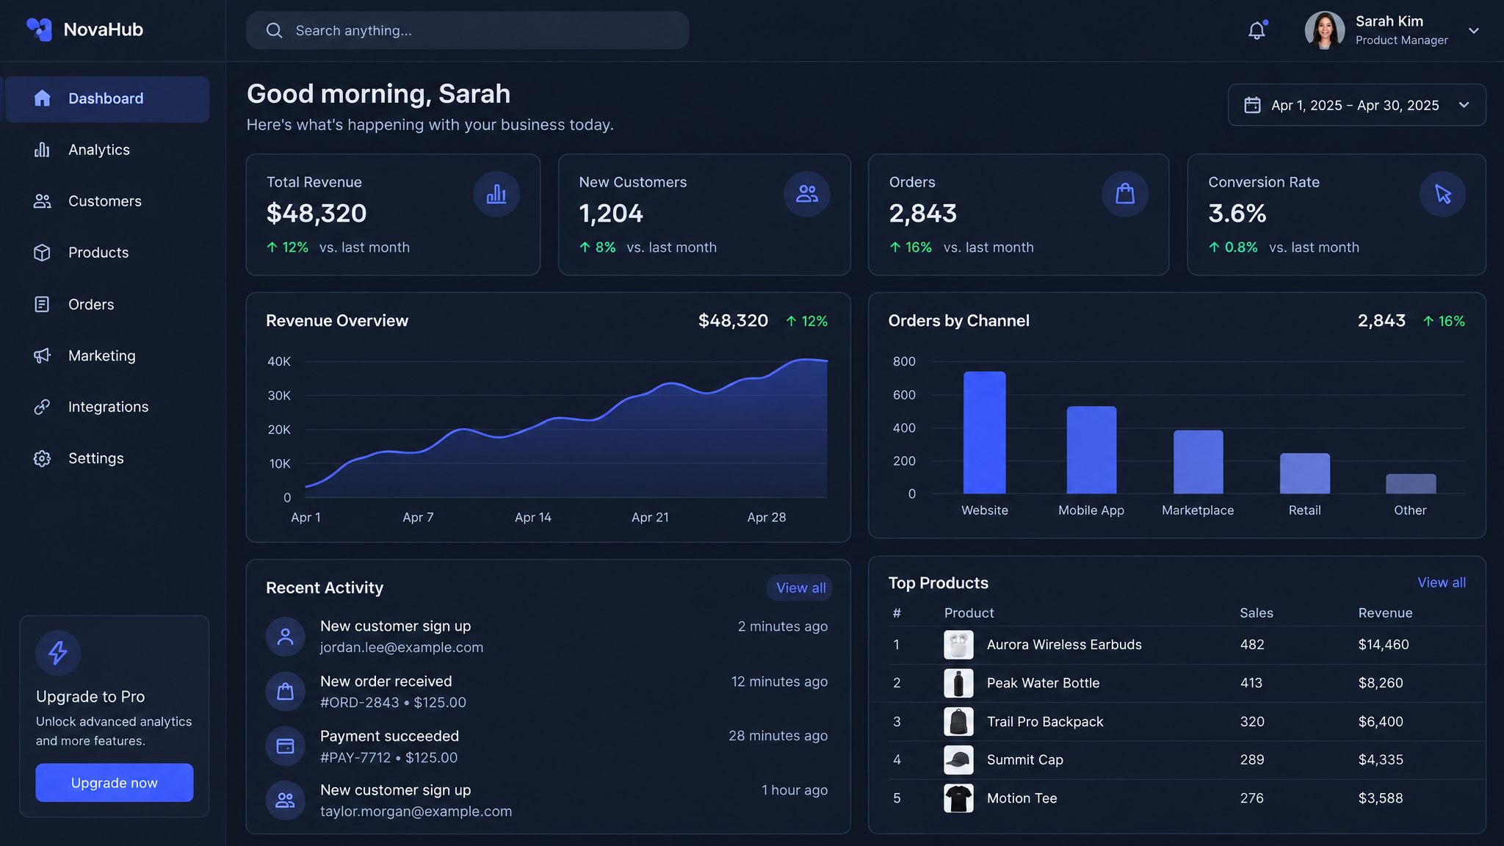Click the Motion Tee product thumbnail

click(x=958, y=798)
